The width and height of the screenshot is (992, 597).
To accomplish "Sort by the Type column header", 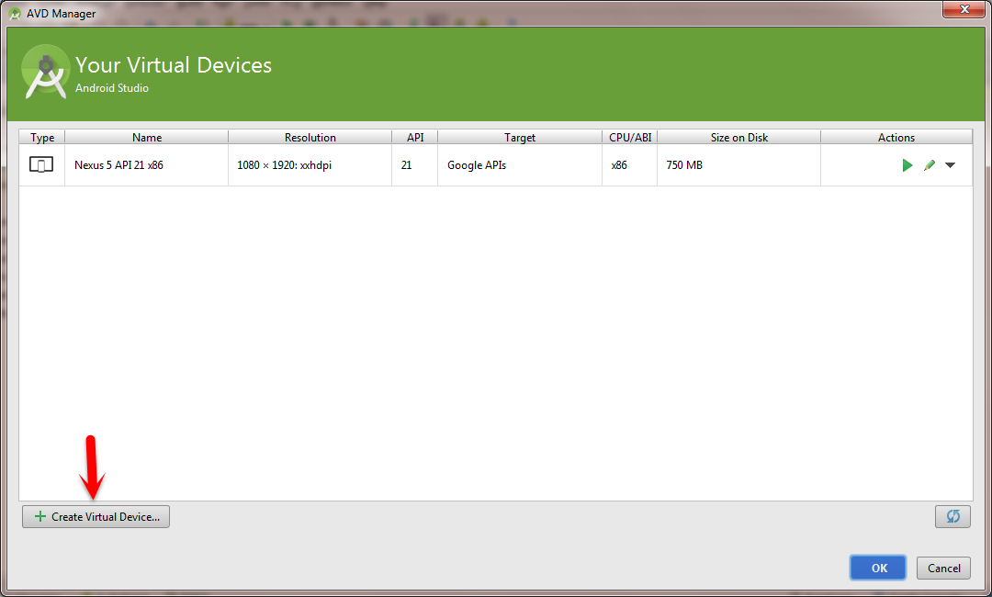I will point(41,137).
